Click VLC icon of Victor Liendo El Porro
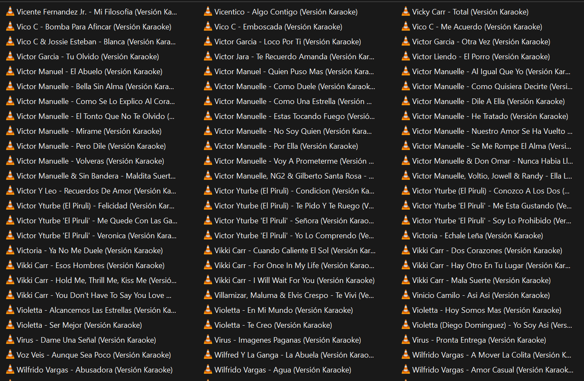 point(406,56)
